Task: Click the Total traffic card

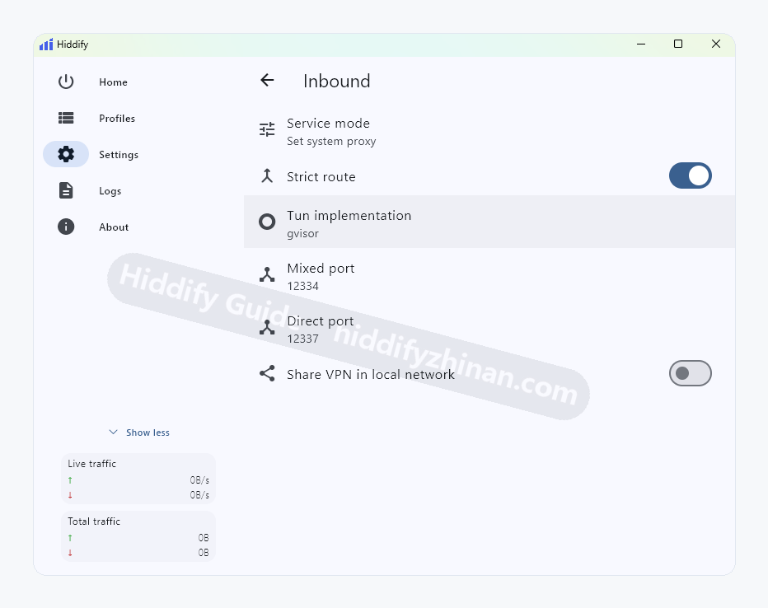Action: pos(138,536)
